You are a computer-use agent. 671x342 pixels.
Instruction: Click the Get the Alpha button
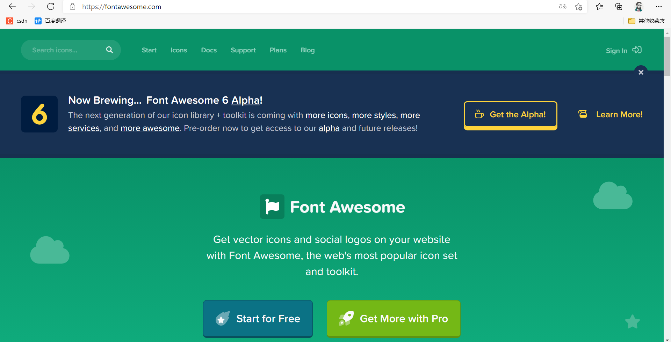(510, 114)
